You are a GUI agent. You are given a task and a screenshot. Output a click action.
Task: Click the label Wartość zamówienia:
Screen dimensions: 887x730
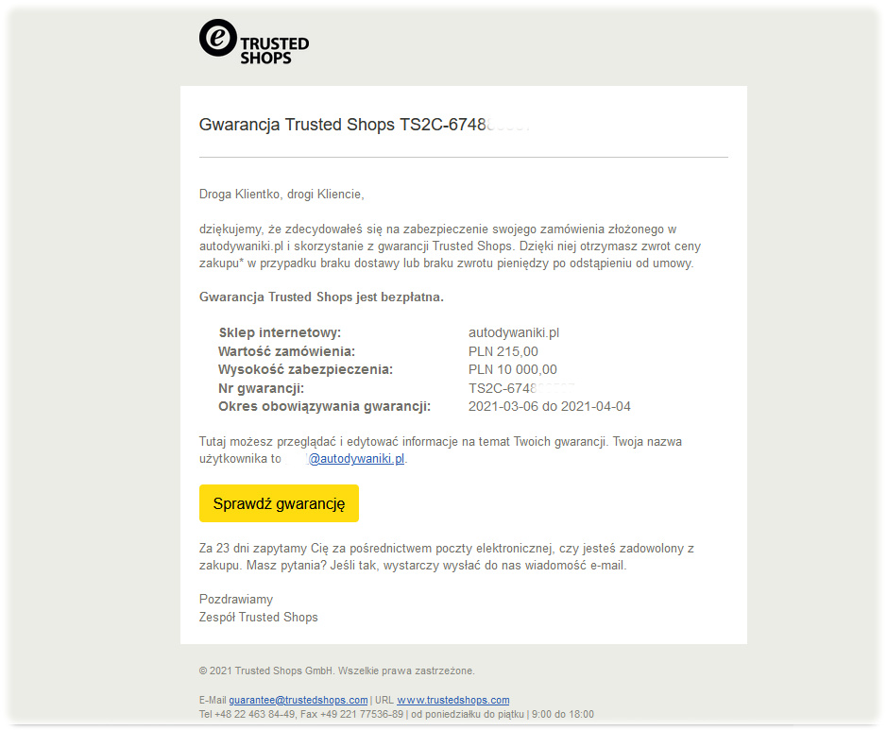click(x=287, y=351)
